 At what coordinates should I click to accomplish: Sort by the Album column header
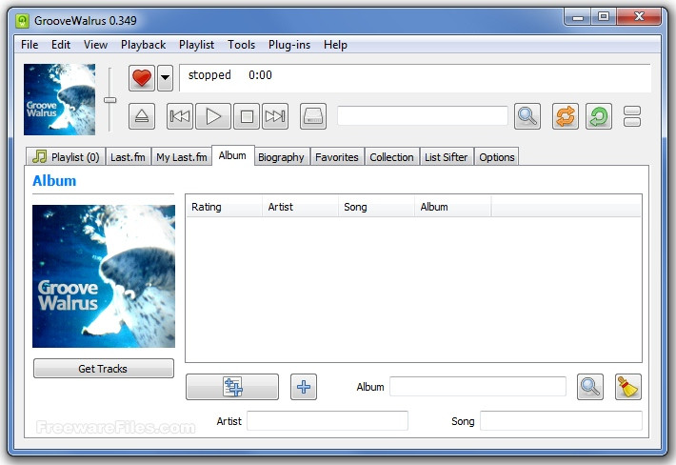[452, 207]
